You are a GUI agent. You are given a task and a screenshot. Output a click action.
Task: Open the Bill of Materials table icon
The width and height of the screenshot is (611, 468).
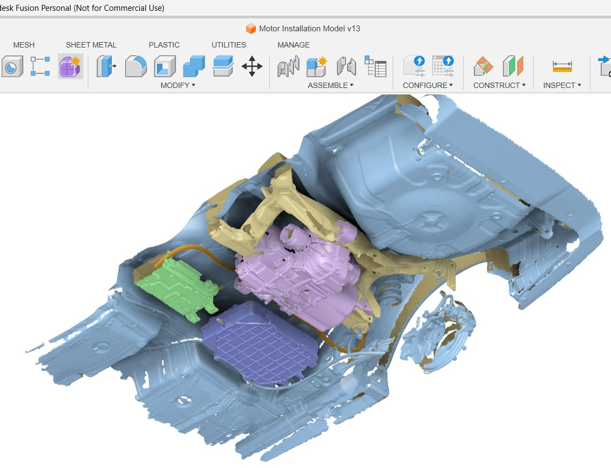(x=376, y=67)
